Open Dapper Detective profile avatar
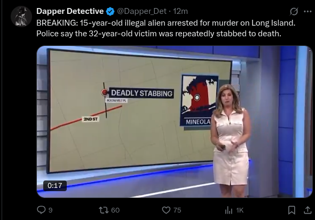Screen dimensions: 315x220 point(21,16)
